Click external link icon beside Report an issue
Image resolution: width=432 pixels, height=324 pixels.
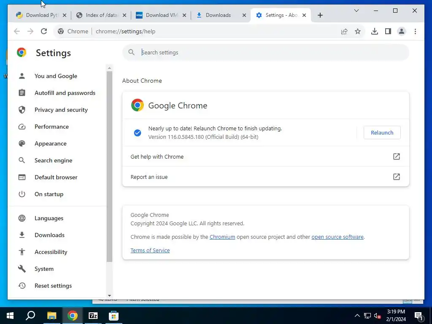pos(396,177)
